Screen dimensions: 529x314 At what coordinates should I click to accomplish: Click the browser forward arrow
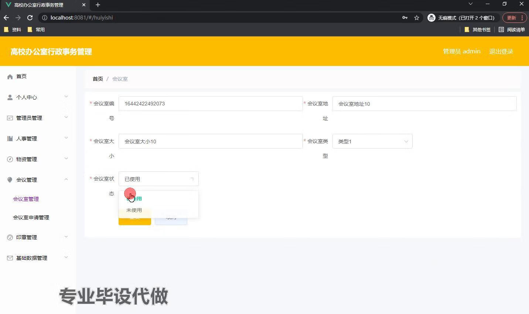coord(18,18)
